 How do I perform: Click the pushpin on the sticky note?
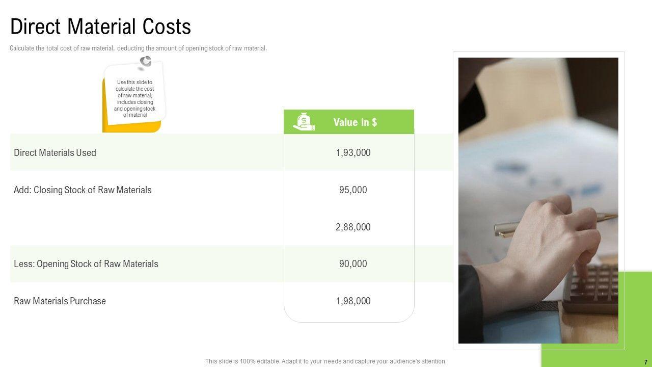tap(146, 62)
